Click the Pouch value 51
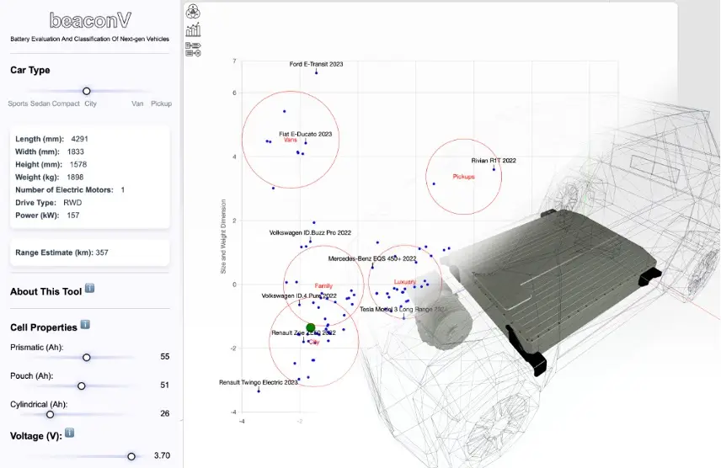 point(164,385)
